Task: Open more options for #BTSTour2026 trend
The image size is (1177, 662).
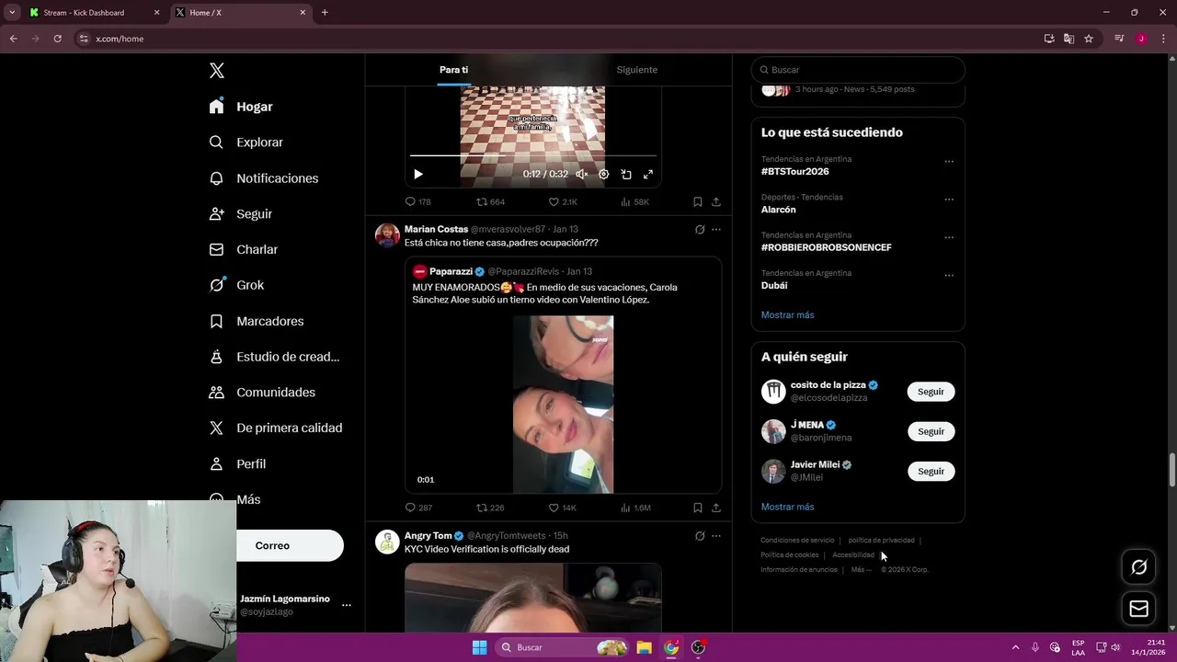Action: (x=949, y=162)
